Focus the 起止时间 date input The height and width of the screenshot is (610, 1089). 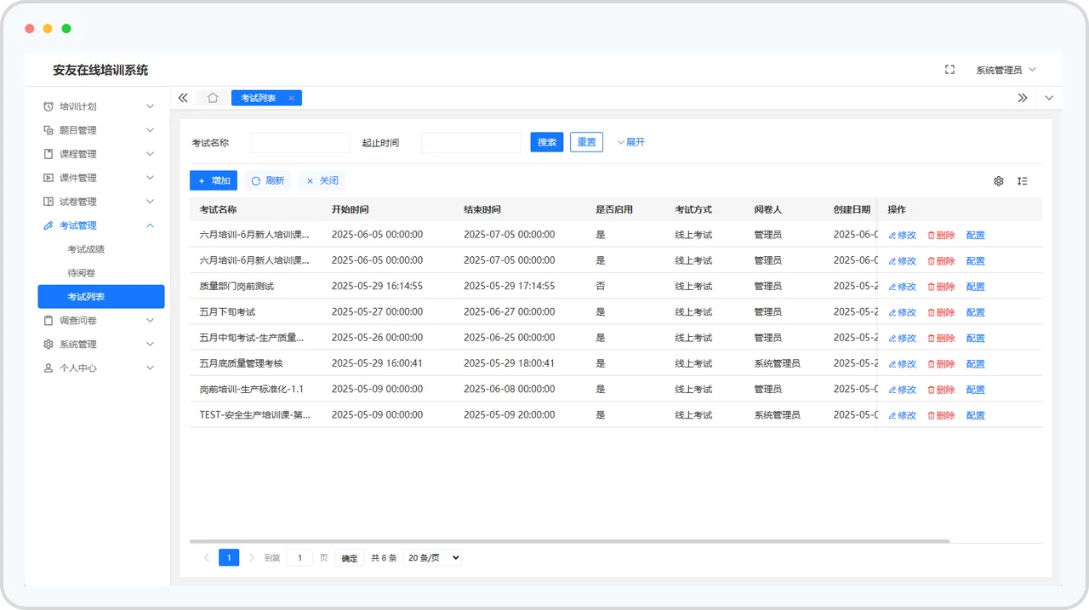click(x=470, y=142)
